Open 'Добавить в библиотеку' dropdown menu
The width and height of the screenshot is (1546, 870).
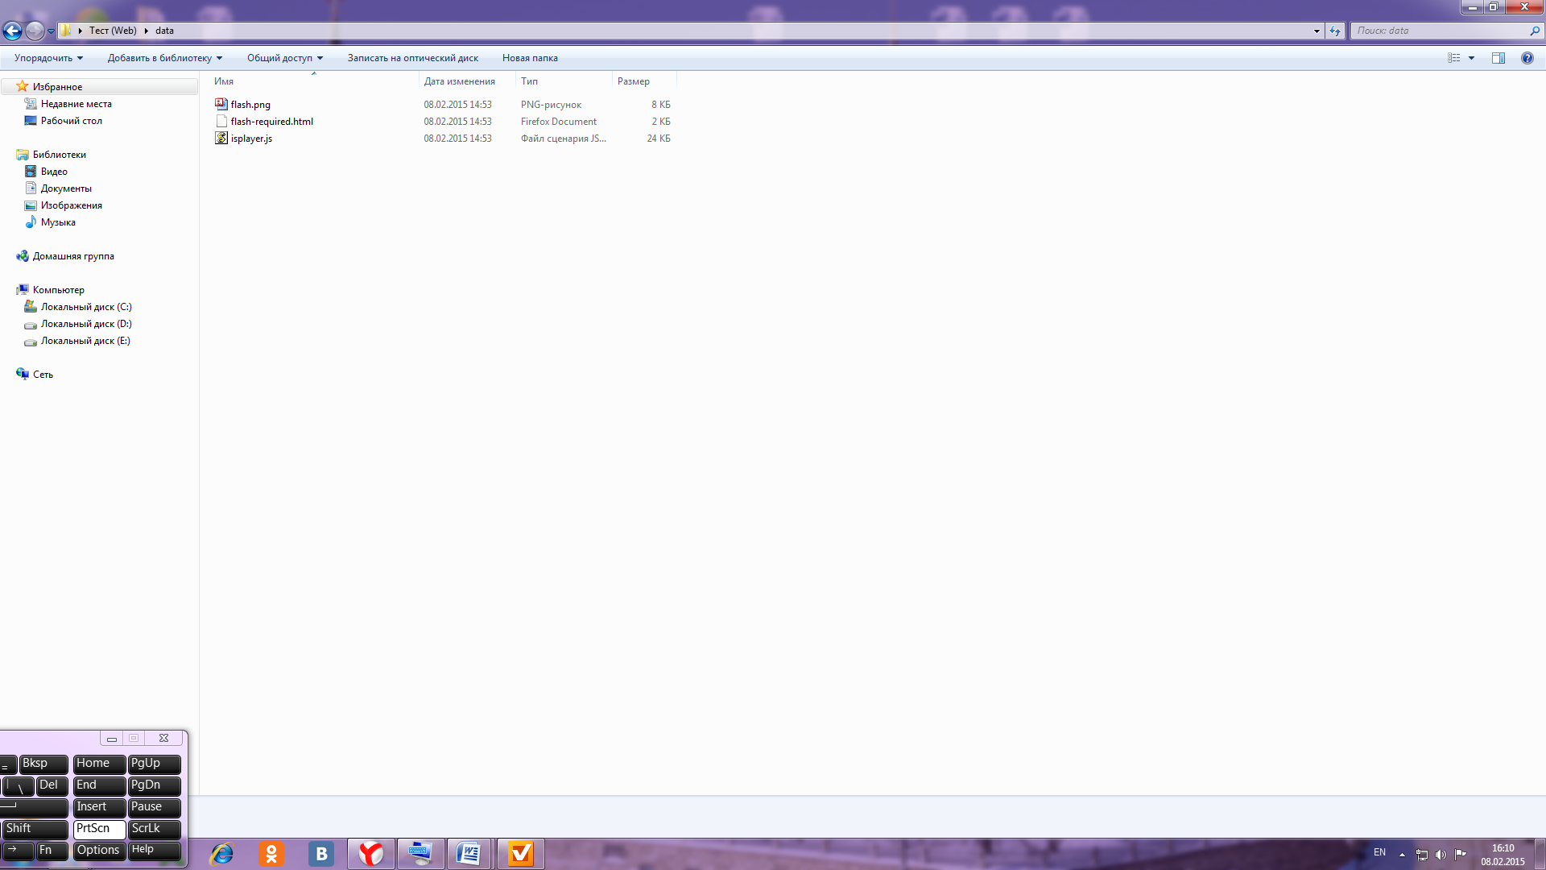(x=165, y=58)
